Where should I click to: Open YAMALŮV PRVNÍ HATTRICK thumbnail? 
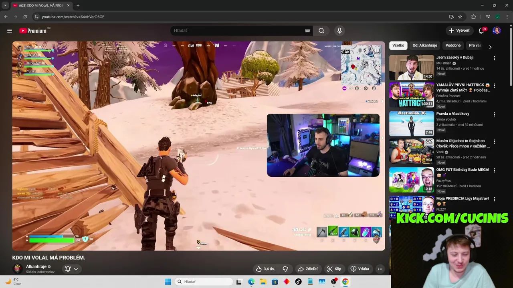pyautogui.click(x=412, y=95)
